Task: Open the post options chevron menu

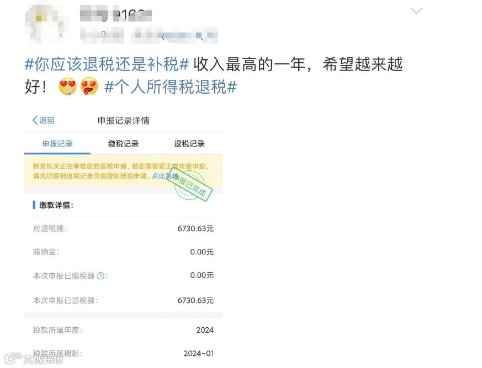Action: [416, 11]
